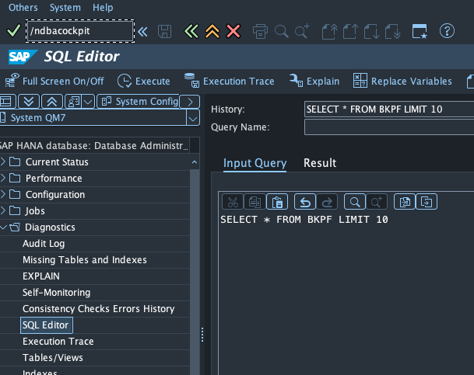474x375 pixels.
Task: Click the red Cancel X icon
Action: click(233, 31)
